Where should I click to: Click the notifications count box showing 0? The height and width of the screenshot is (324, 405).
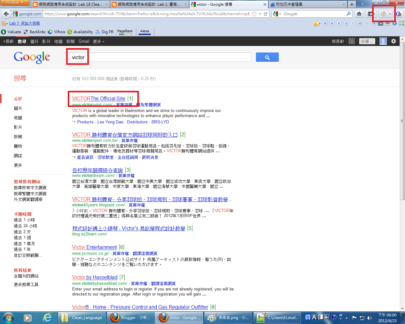pyautogui.click(x=352, y=41)
